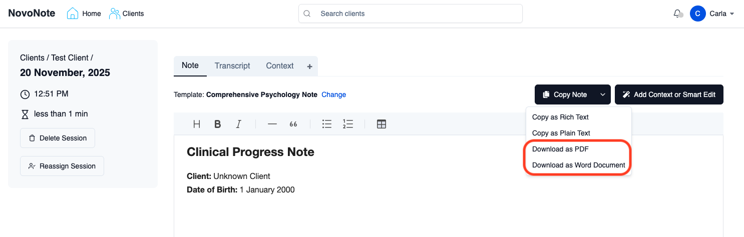Toggle bold formatting in editor toolbar
This screenshot has height=237, width=744.
point(218,124)
